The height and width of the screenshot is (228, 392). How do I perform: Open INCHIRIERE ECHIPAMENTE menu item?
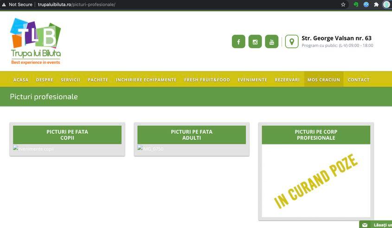pos(146,80)
